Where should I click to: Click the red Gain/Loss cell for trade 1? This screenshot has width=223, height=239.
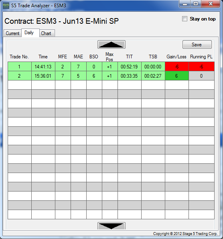click(177, 66)
